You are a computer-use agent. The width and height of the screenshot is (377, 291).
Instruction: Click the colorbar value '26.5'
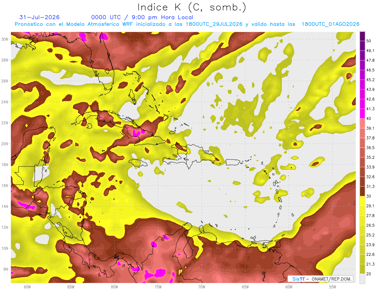[371, 225]
